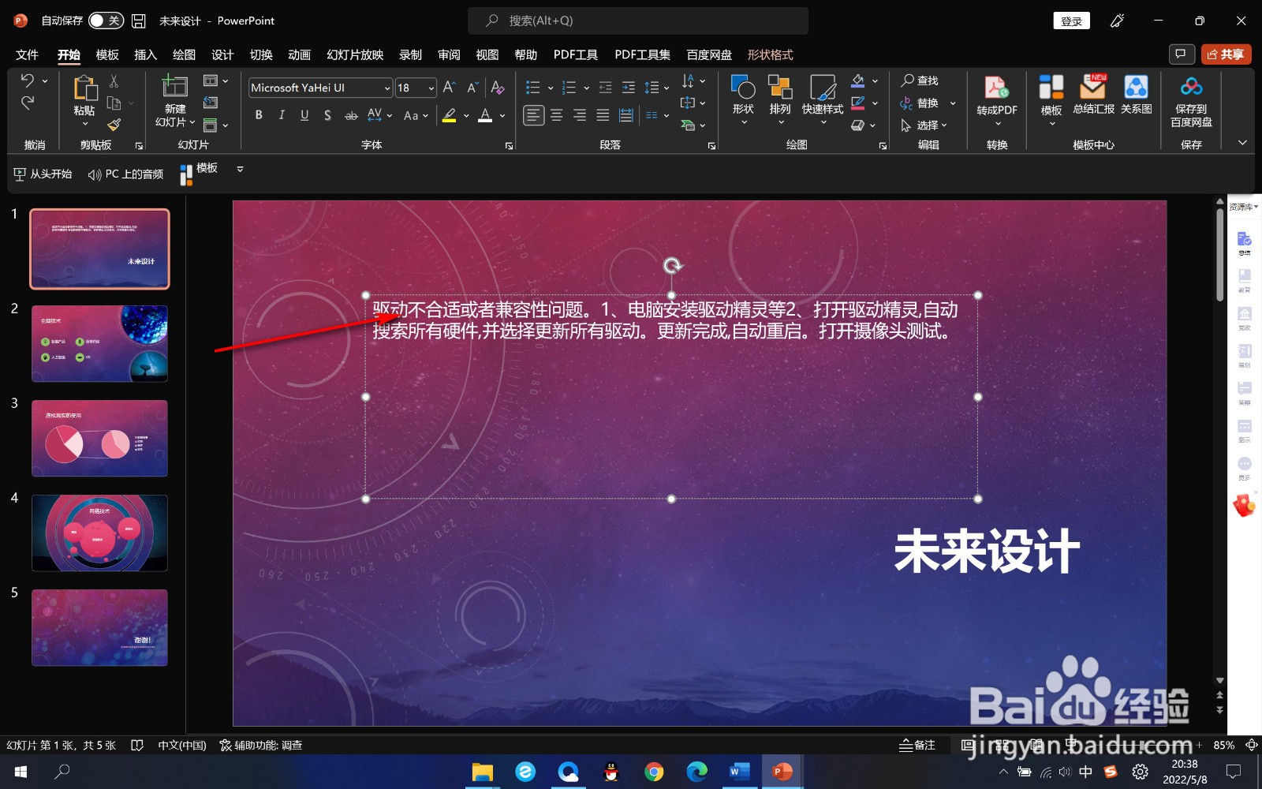Click the New Slide icon
The image size is (1262, 789).
click(174, 87)
